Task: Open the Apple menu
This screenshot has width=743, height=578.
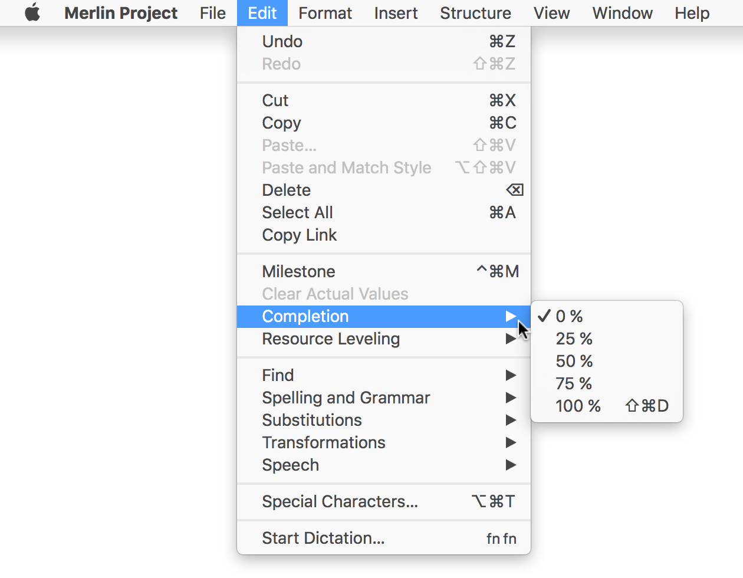Action: 33,13
